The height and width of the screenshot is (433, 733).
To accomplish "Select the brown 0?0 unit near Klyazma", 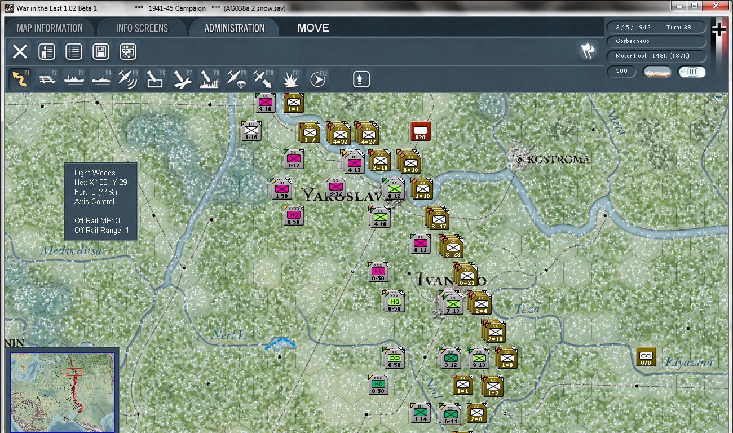I will [646, 357].
